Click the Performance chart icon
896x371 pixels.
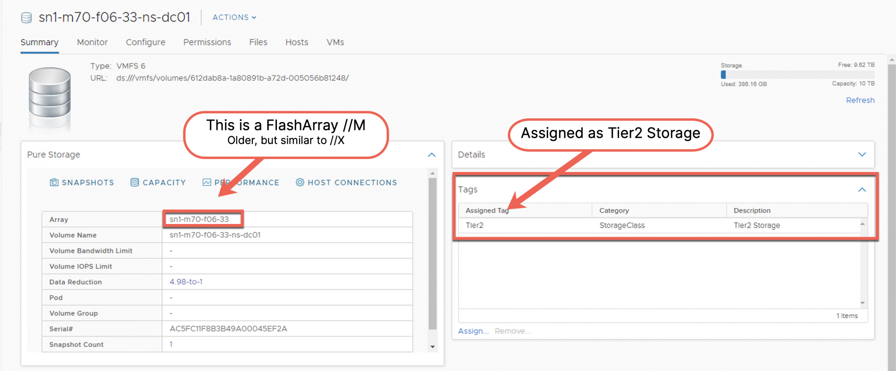207,182
